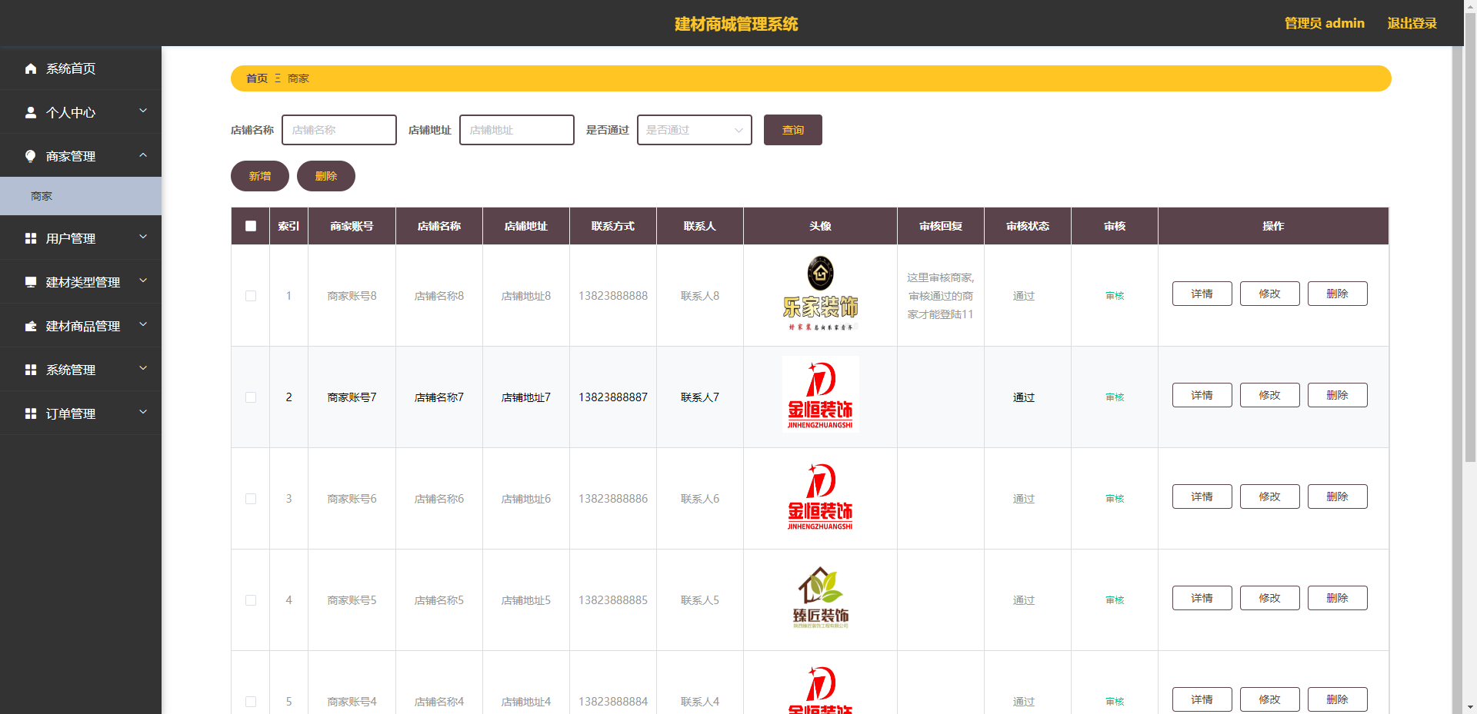Viewport: 1477px width, 714px height.
Task: Click the home icon beside 系统首页
Action: tap(31, 68)
